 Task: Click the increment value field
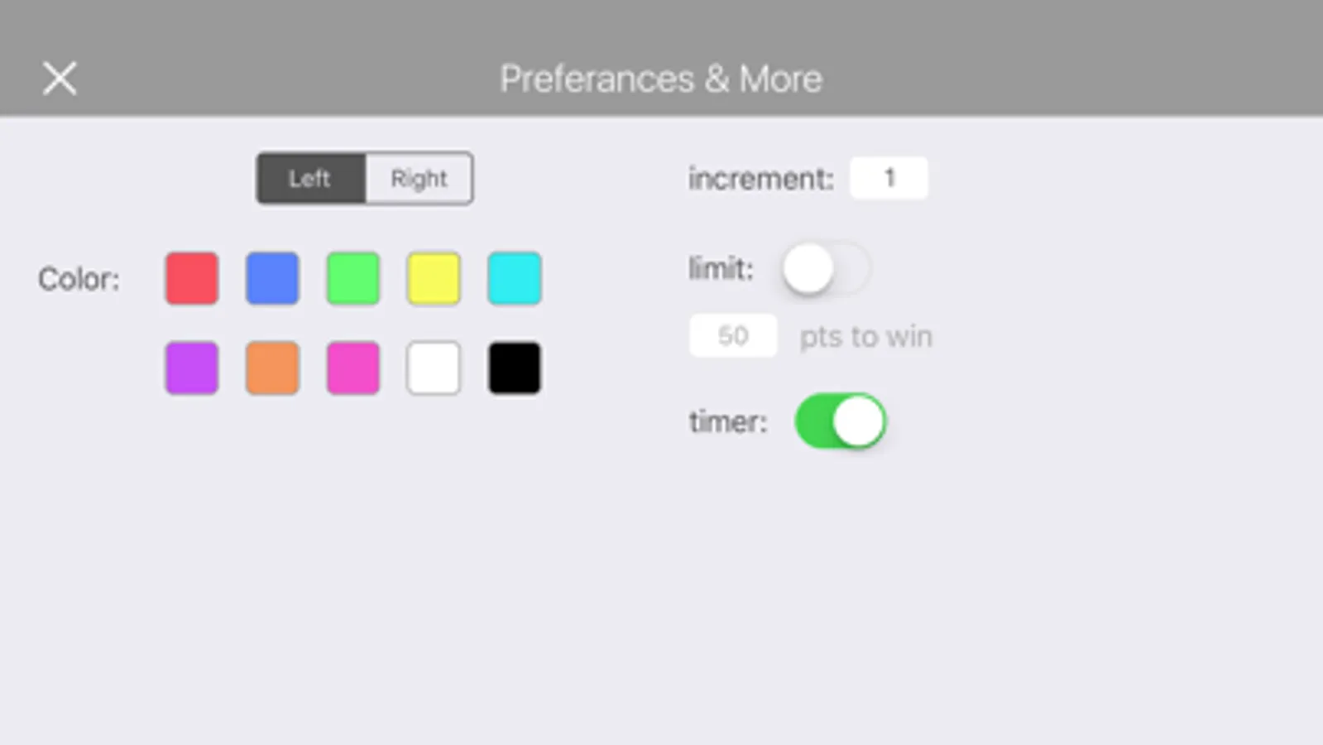click(889, 178)
